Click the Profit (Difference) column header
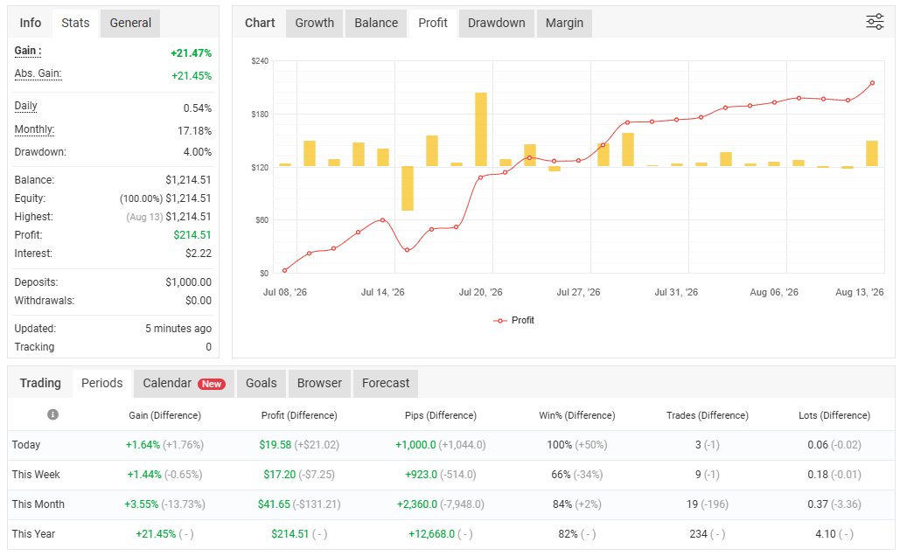This screenshot has height=556, width=900. (x=299, y=415)
